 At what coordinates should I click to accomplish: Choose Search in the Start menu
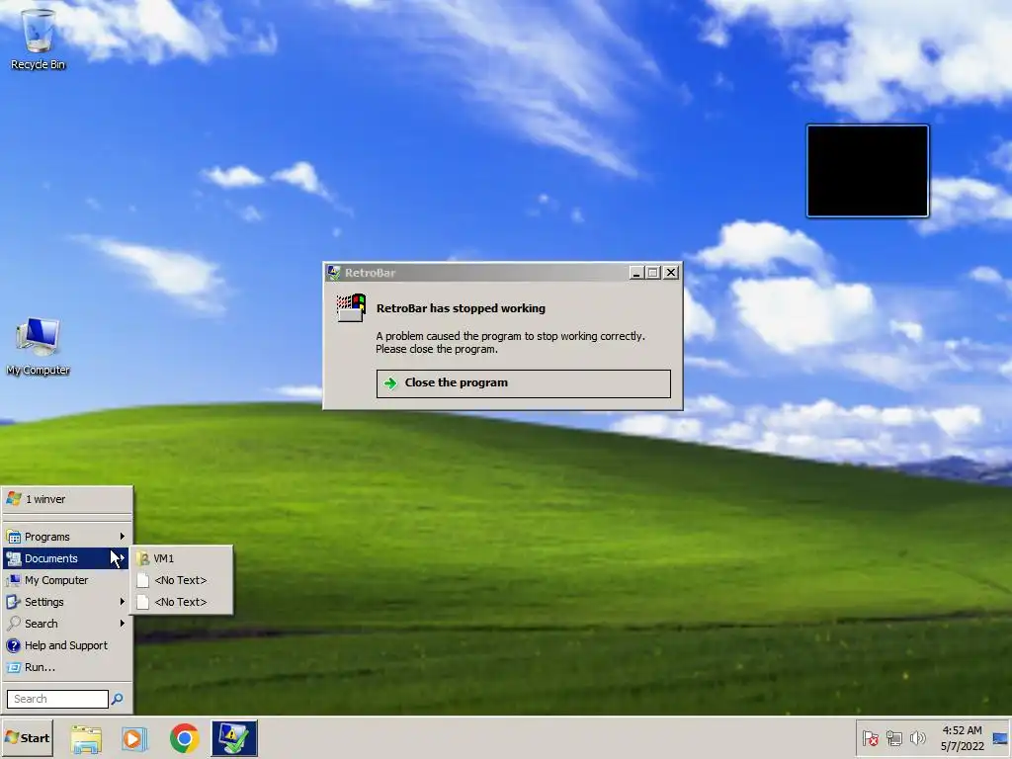point(67,624)
